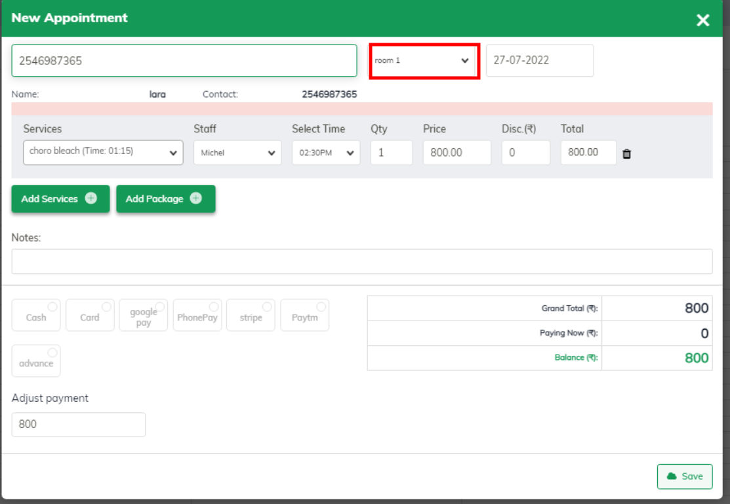Image resolution: width=730 pixels, height=504 pixels.
Task: Click the Price field showing 800.00
Action: point(457,153)
